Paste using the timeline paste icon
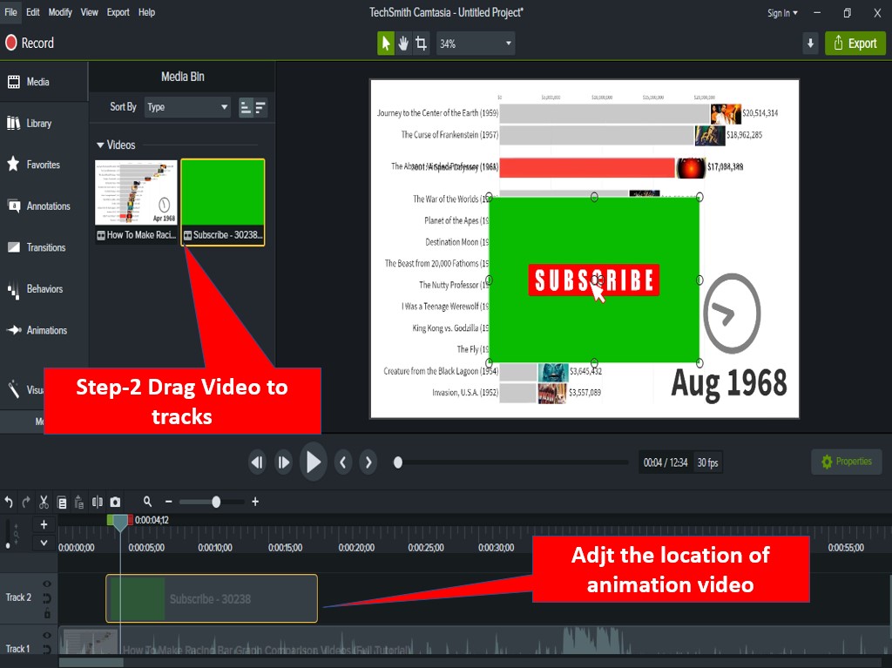Image resolution: width=892 pixels, height=668 pixels. (x=79, y=503)
